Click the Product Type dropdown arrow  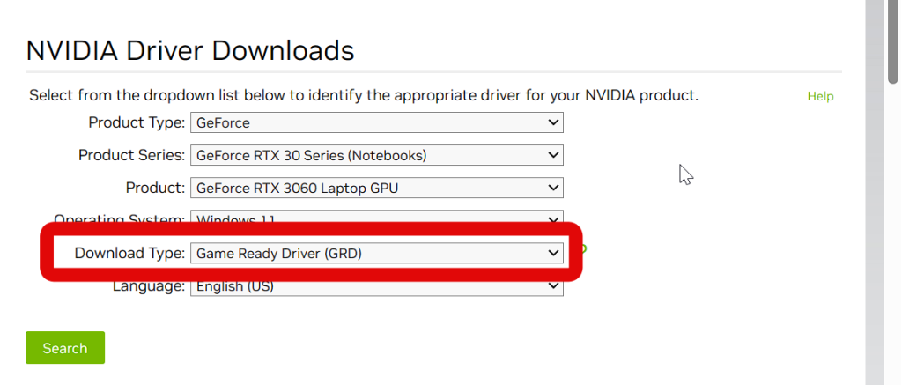pos(553,122)
